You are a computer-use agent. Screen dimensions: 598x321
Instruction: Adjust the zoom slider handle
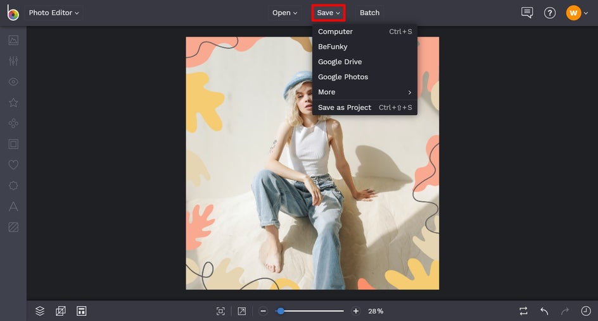(281, 311)
